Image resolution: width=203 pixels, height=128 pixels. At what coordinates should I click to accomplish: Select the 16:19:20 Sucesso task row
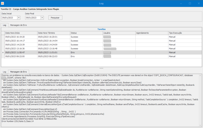pos(101,37)
